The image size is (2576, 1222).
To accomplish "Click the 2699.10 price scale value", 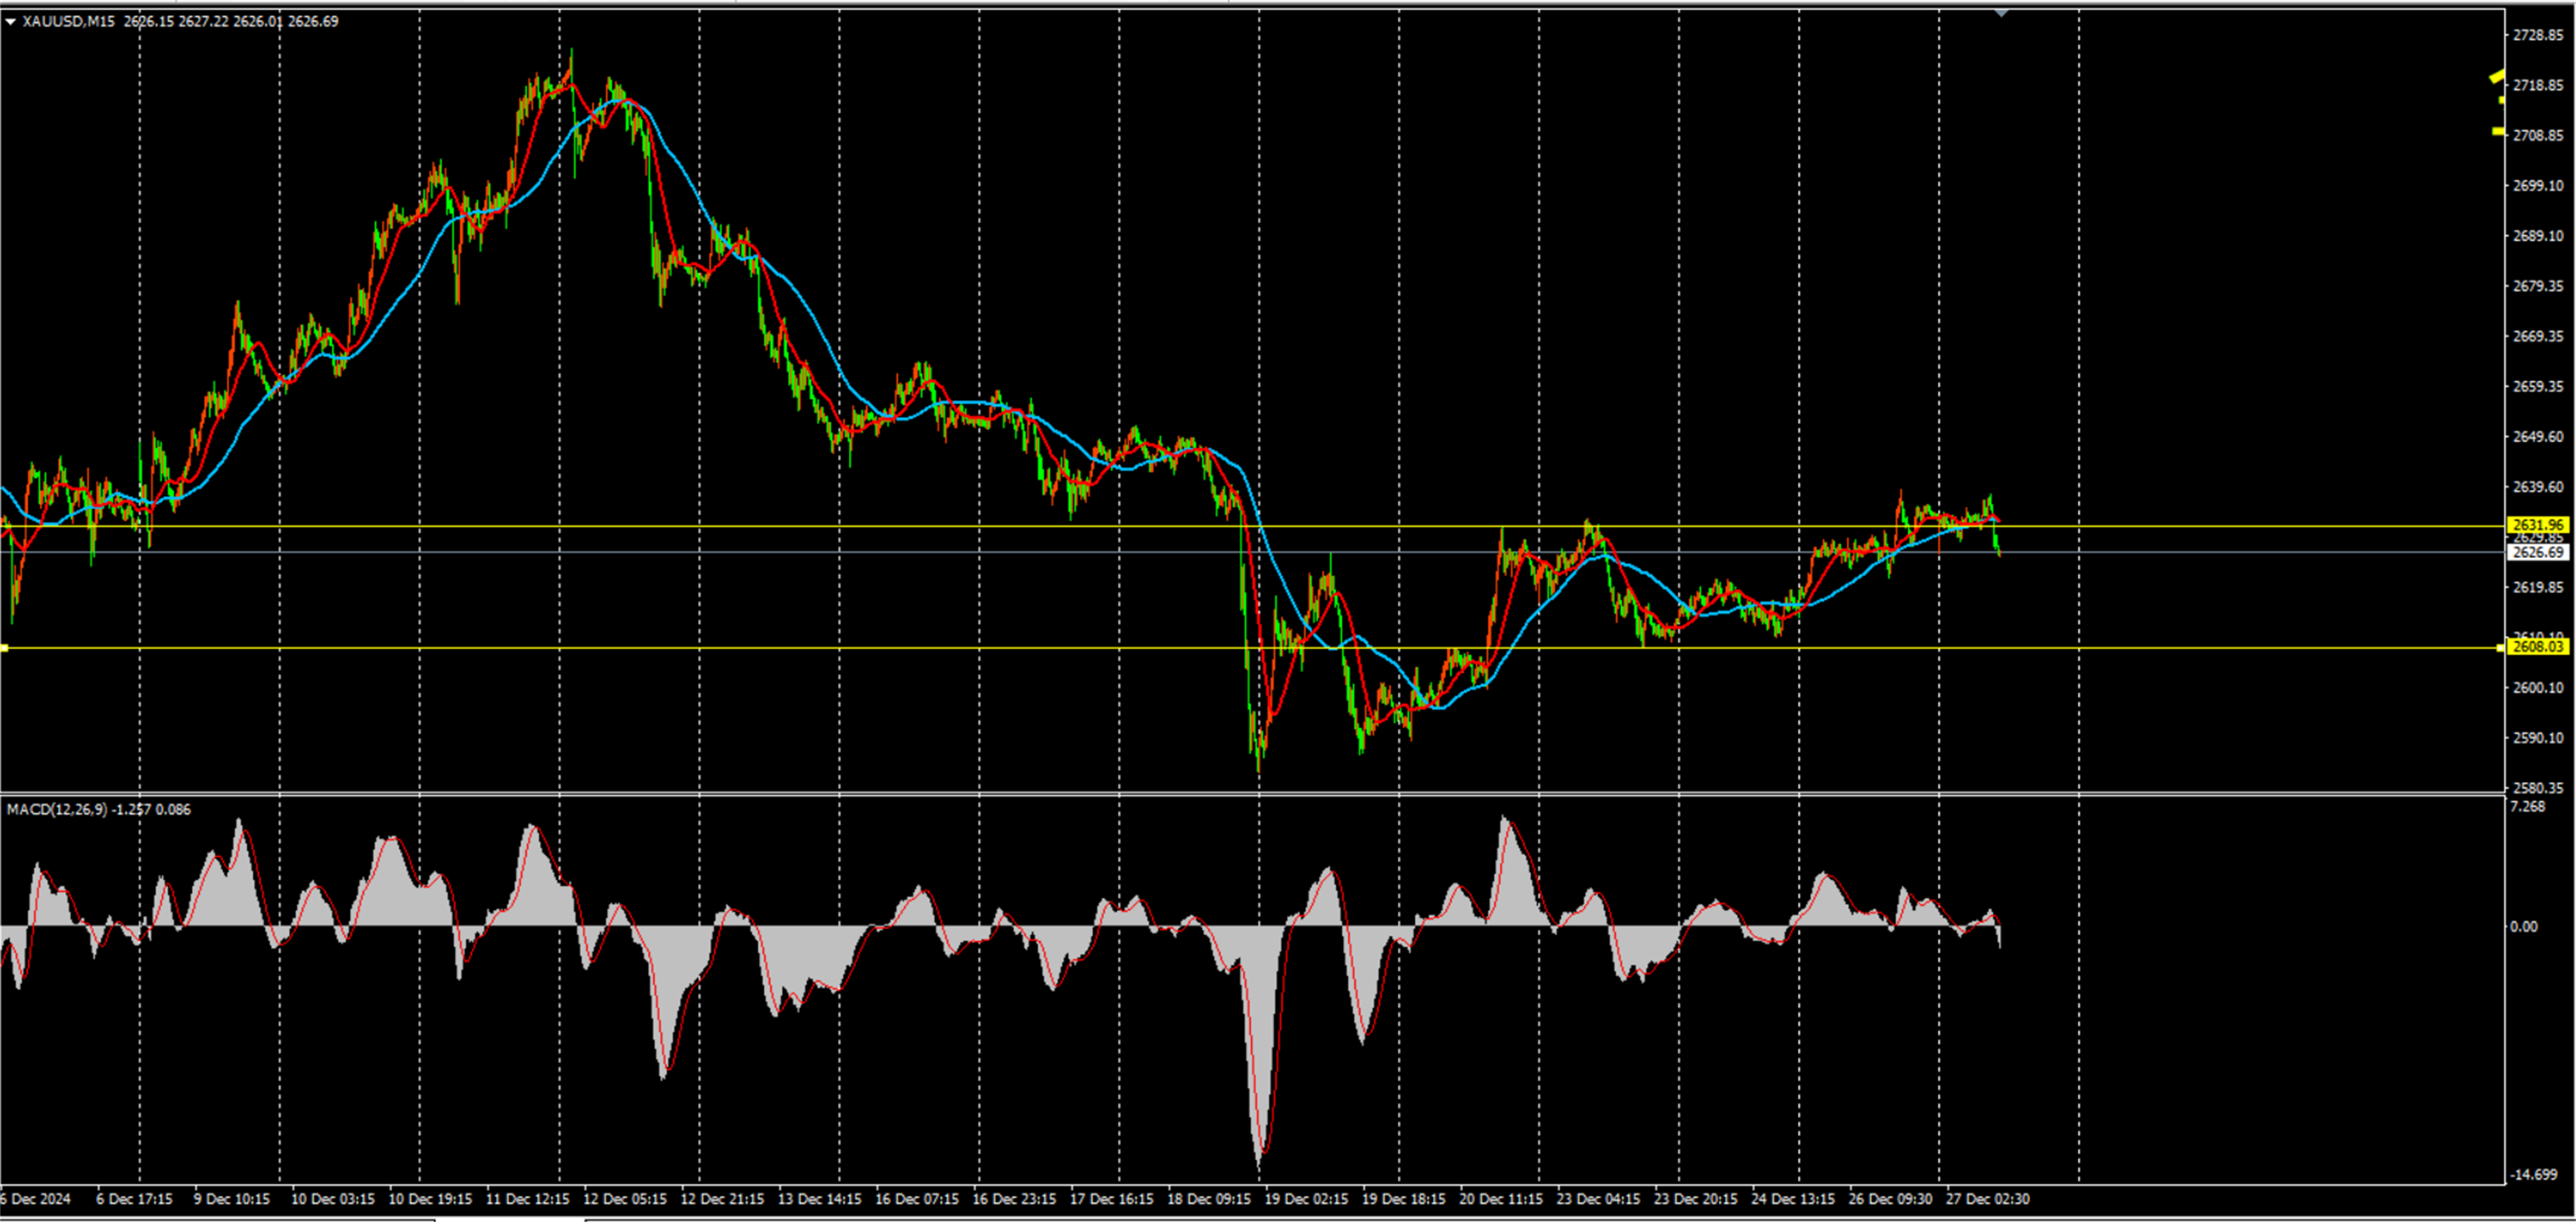I will pyautogui.click(x=2538, y=185).
